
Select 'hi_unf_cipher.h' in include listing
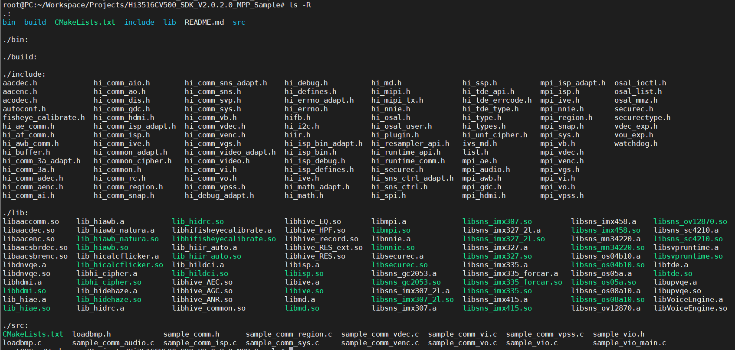click(x=495, y=135)
